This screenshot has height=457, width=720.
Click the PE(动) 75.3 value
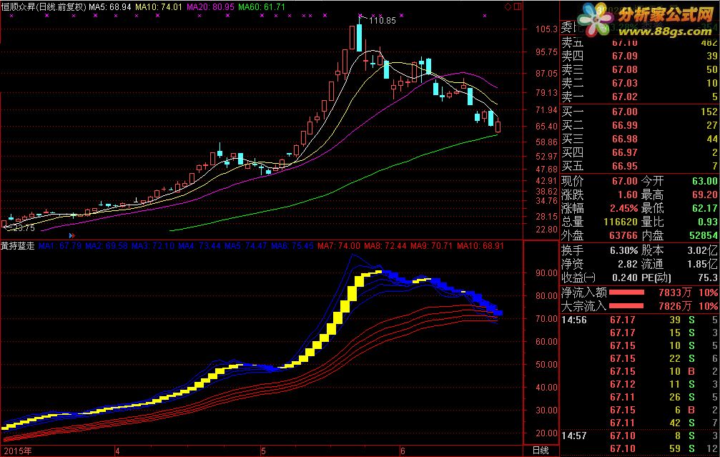(x=708, y=277)
